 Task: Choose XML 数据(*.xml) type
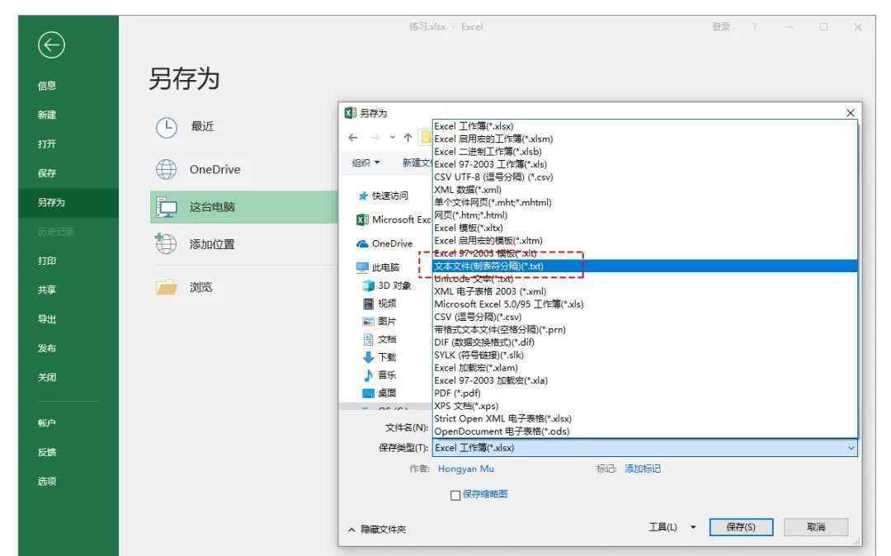click(x=645, y=190)
